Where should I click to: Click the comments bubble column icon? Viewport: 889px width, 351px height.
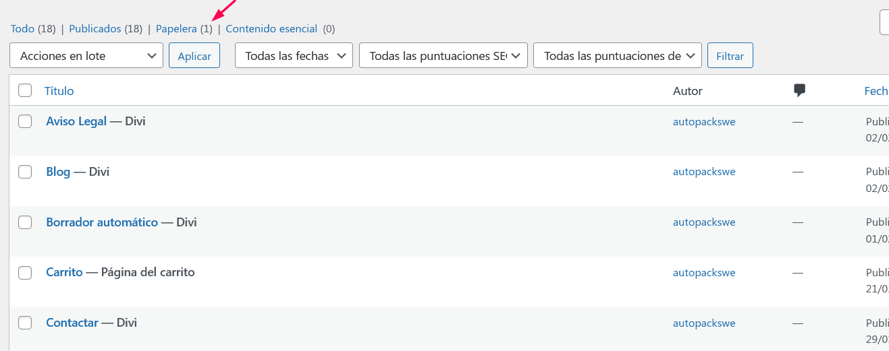tap(800, 90)
